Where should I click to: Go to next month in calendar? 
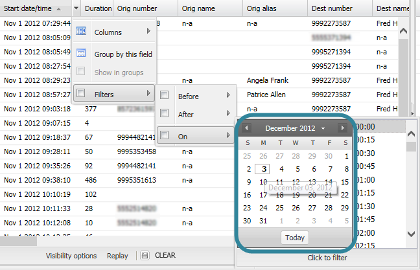coord(343,128)
